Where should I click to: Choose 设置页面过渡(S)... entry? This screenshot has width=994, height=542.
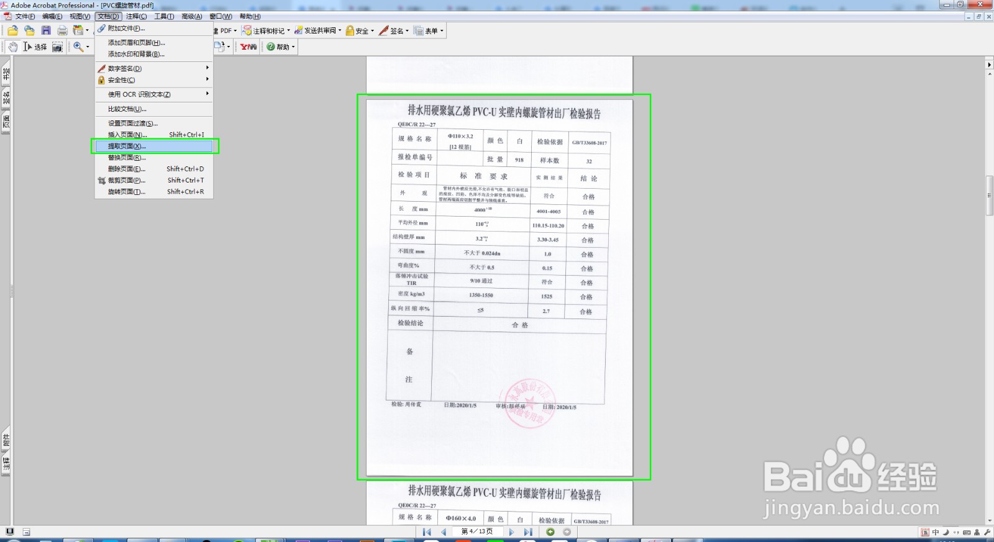point(153,124)
